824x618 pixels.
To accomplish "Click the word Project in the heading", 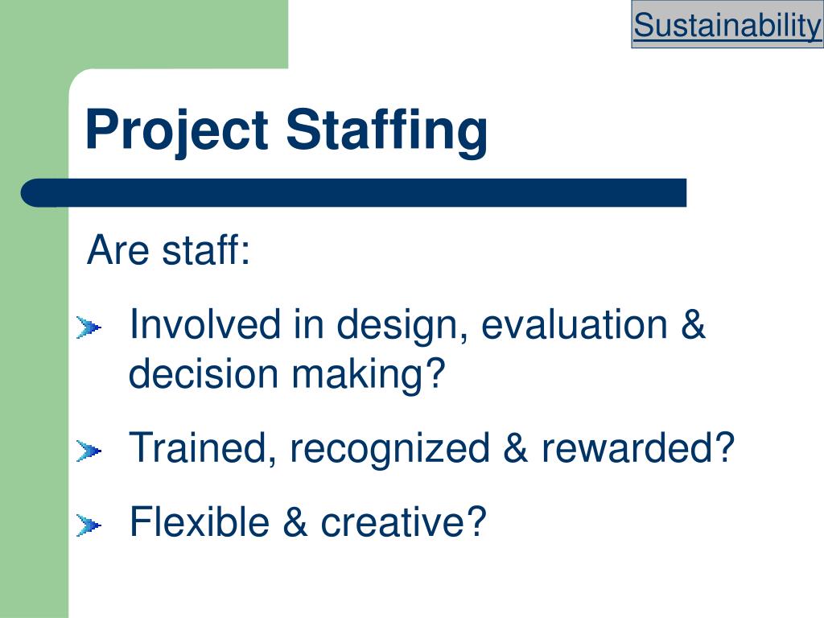I will click(x=177, y=131).
